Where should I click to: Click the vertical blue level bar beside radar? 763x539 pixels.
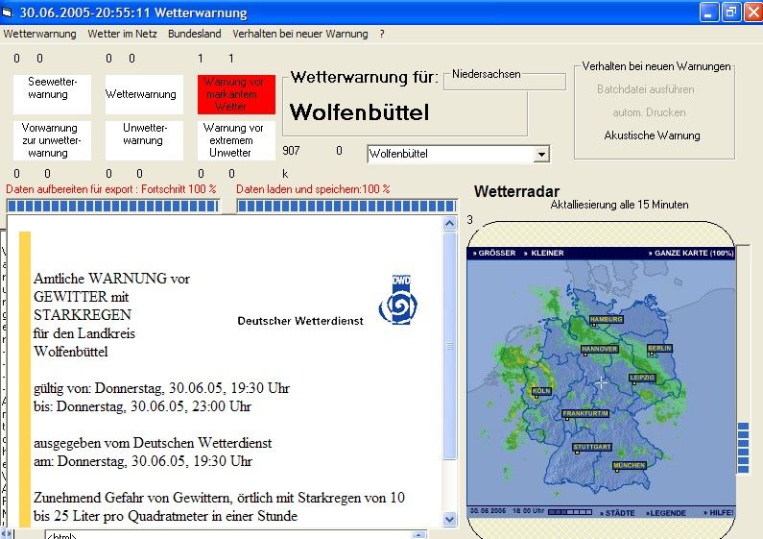(743, 447)
